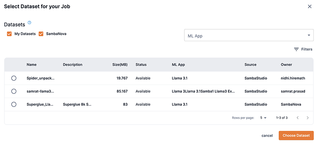Select the Superglue_Lla dataset radio button
The image size is (317, 144).
tap(14, 104)
